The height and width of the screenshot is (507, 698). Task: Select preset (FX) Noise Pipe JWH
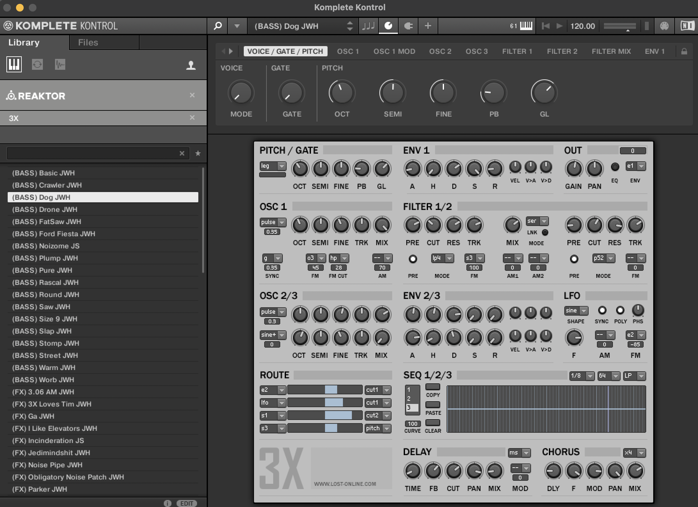pos(103,465)
